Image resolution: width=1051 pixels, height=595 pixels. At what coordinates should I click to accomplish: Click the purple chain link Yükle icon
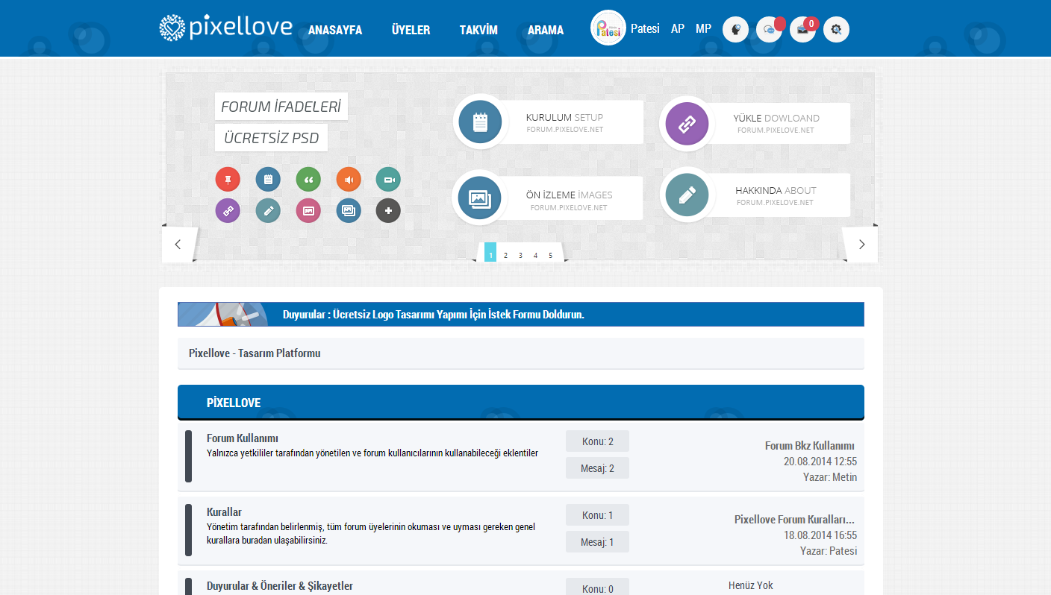click(x=687, y=124)
